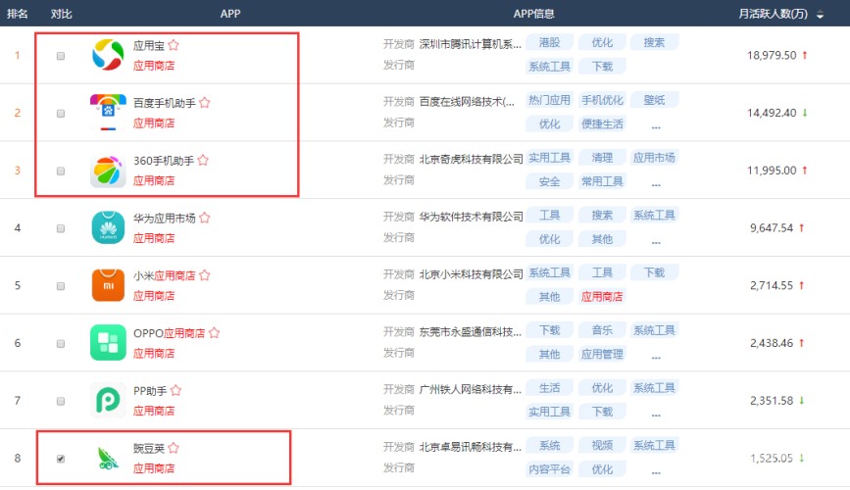
Task: Click developer name 深圳市腾讯计算机系...
Action: pos(470,44)
